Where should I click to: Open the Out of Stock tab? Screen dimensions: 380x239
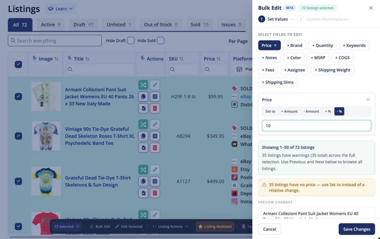[x=161, y=25]
